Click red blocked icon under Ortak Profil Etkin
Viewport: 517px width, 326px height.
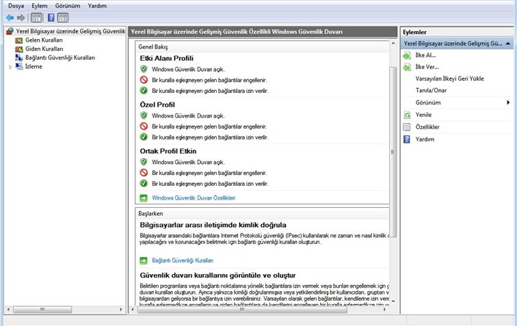[144, 173]
